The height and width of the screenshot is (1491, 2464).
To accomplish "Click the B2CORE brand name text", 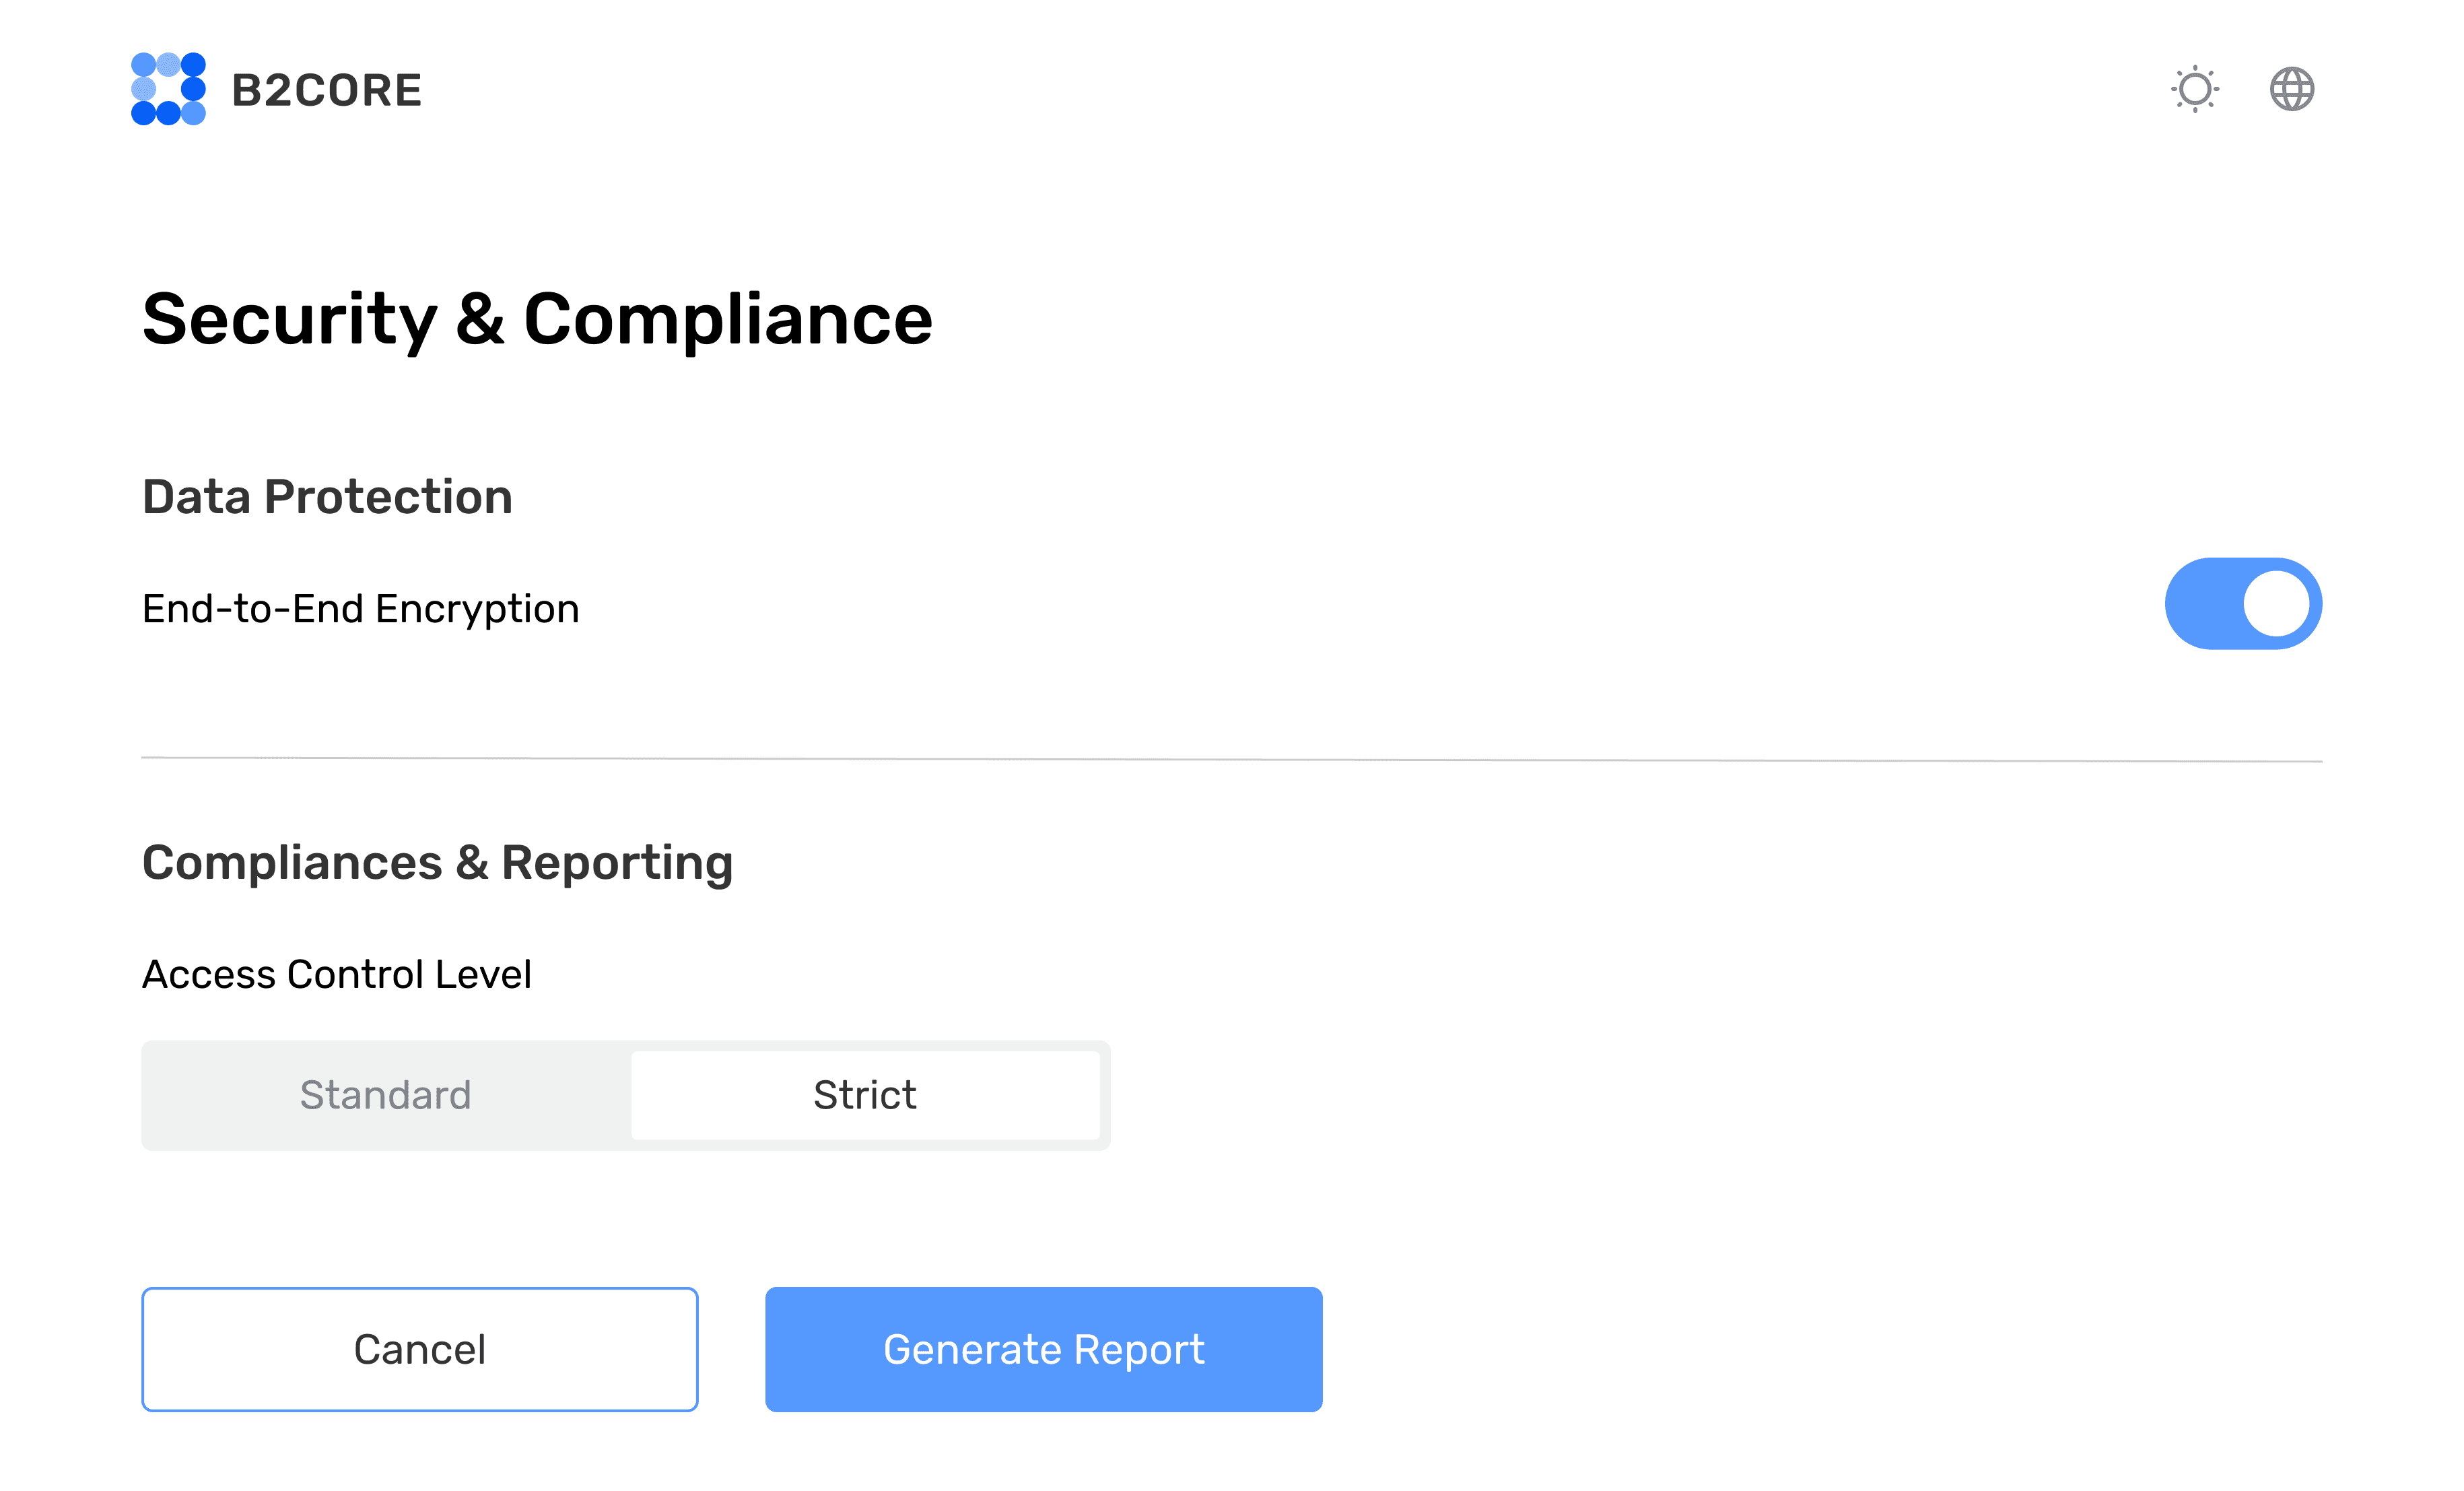I will click(326, 91).
